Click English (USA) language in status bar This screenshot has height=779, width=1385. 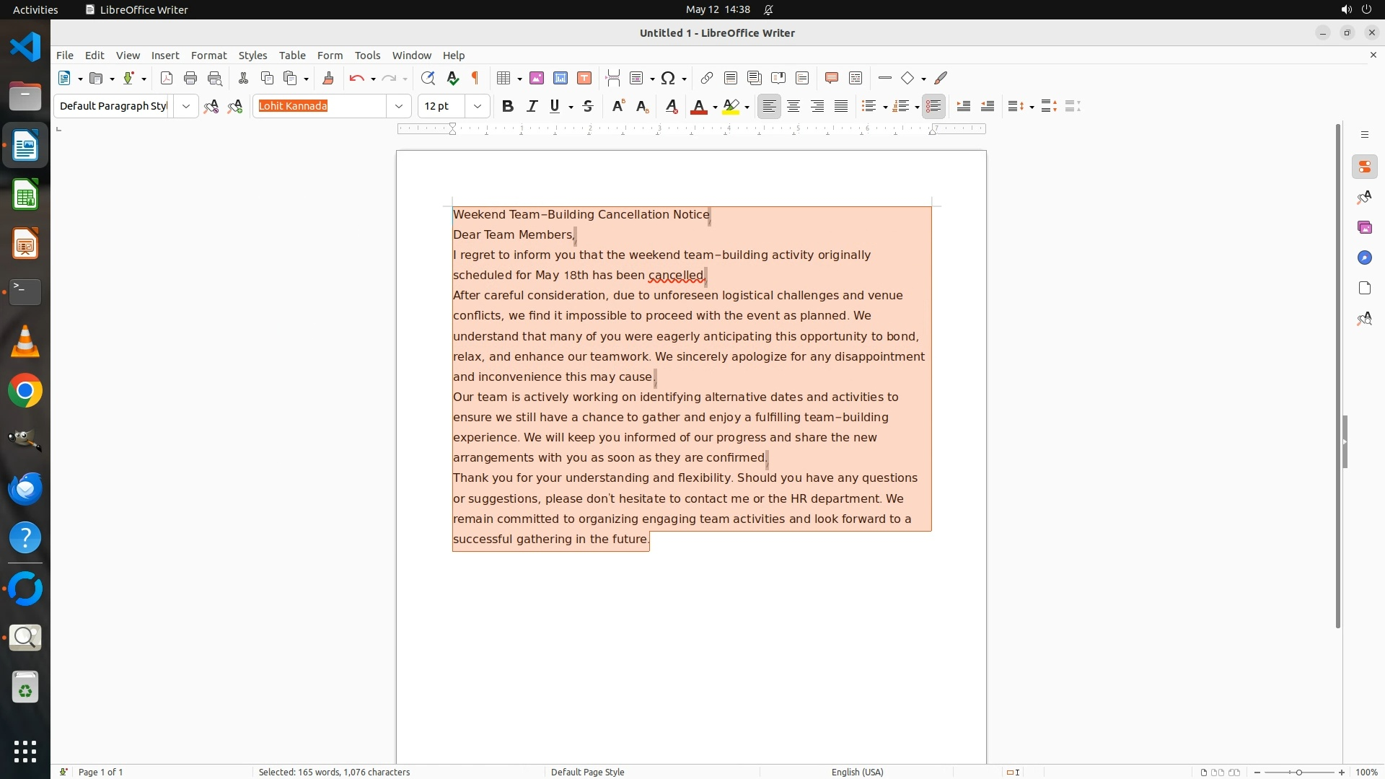(x=857, y=772)
